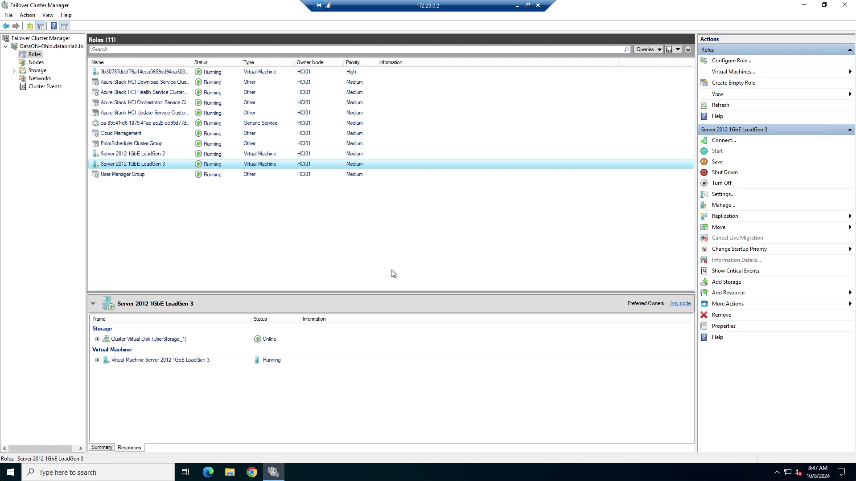Screen dimensions: 856x481
Task: Switch to the Summary tab
Action: [102, 448]
